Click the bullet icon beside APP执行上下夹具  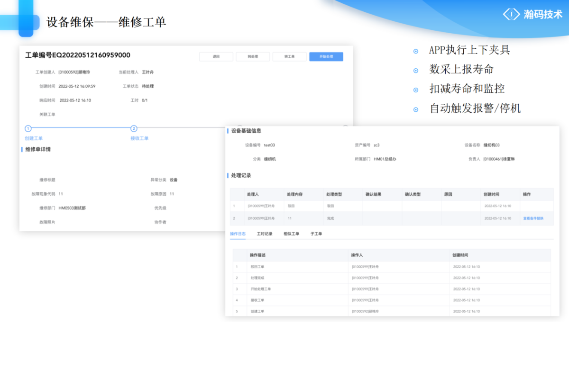[416, 50]
